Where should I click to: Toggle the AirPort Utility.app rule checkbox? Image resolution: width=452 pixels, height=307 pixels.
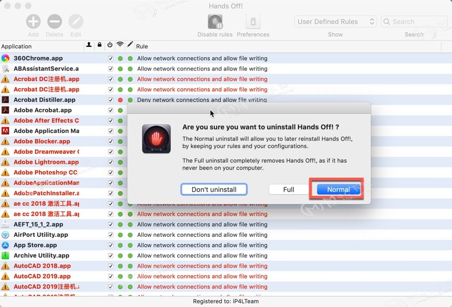click(x=111, y=235)
